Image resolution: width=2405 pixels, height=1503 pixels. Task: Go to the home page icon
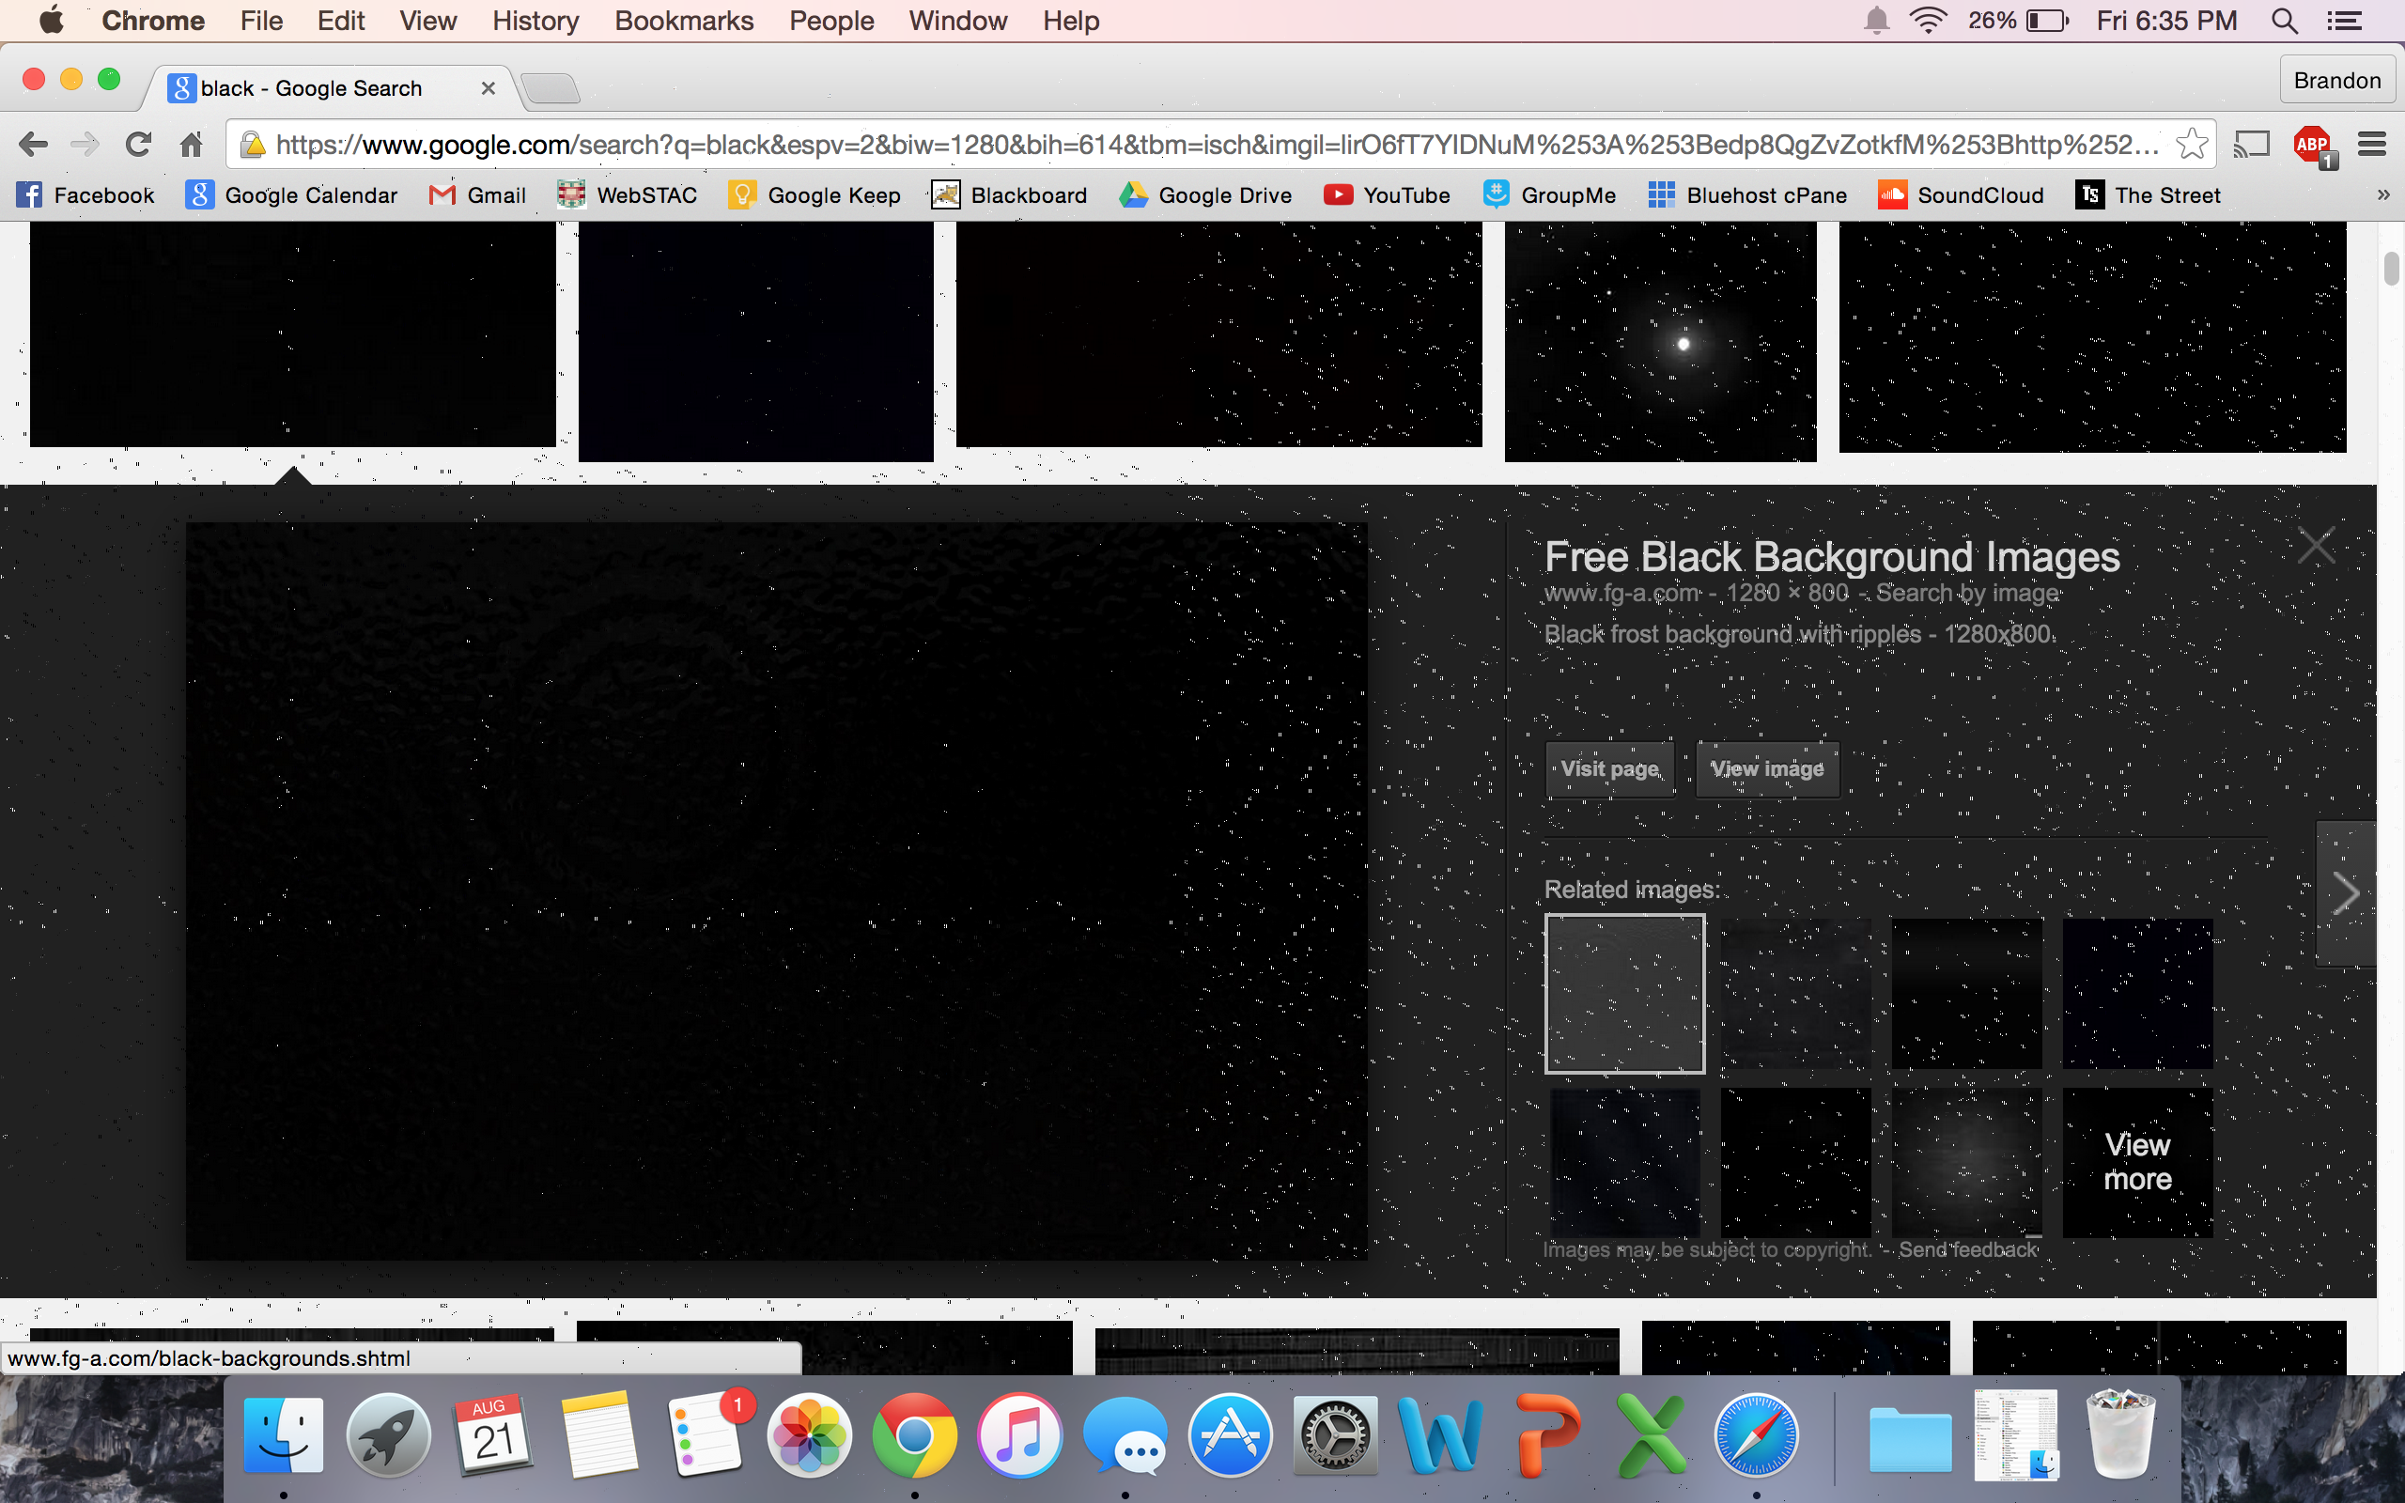click(x=191, y=145)
